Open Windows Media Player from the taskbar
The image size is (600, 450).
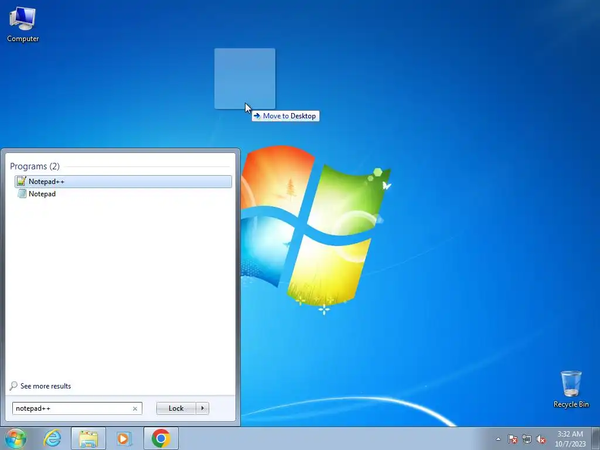tap(124, 438)
